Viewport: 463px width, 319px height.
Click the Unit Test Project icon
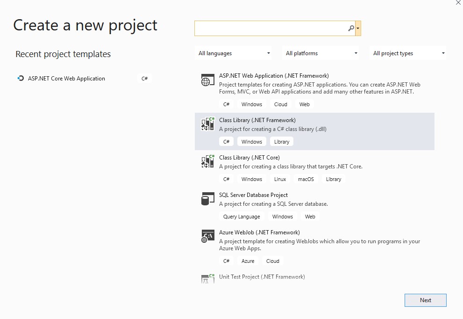pos(207,278)
